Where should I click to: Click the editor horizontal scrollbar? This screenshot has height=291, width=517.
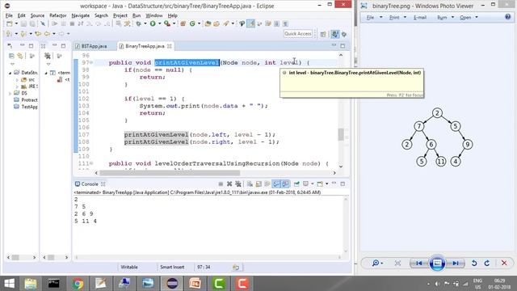(170, 173)
